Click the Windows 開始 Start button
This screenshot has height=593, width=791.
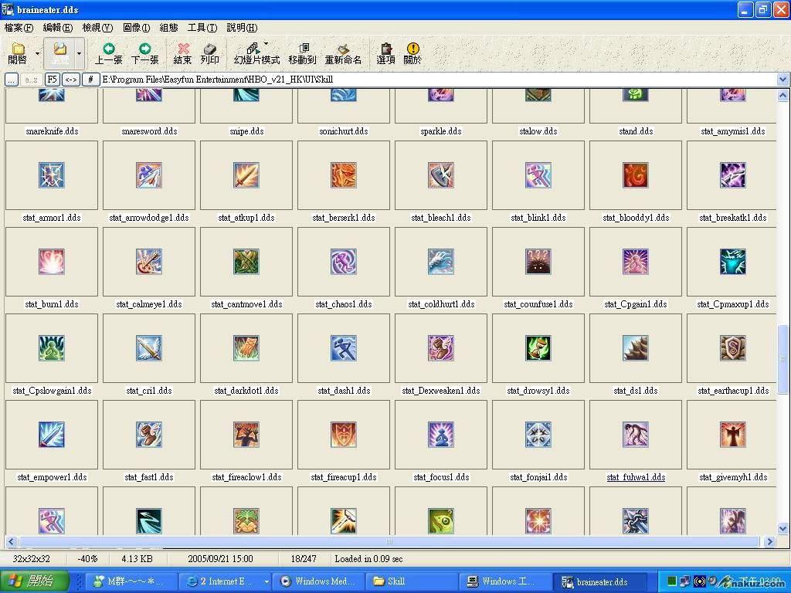[x=35, y=581]
